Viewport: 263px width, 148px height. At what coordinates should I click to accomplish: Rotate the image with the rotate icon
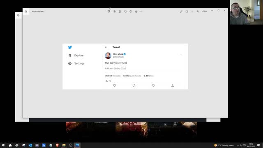[114, 12]
